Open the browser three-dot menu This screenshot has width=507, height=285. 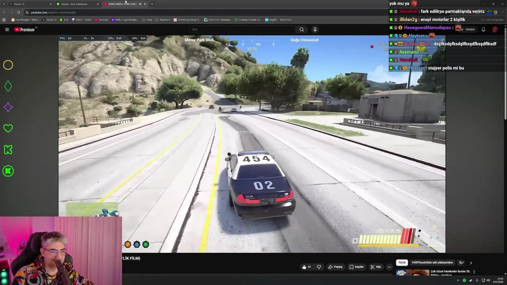[x=503, y=12]
